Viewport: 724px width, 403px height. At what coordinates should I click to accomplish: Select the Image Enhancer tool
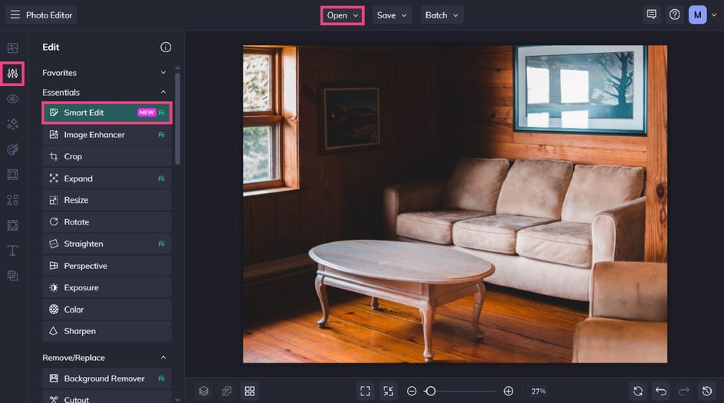click(107, 135)
